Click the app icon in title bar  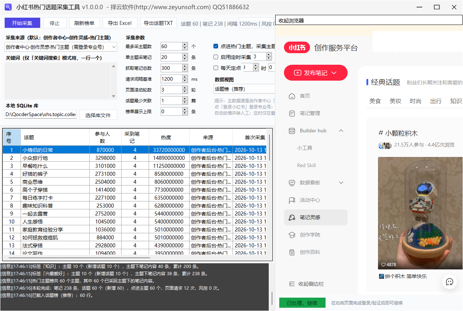(8, 7)
